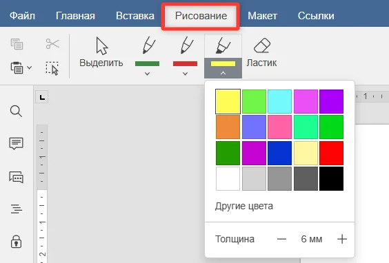Open Другие цвета custom colors
Image resolution: width=389 pixels, height=263 pixels.
point(244,206)
